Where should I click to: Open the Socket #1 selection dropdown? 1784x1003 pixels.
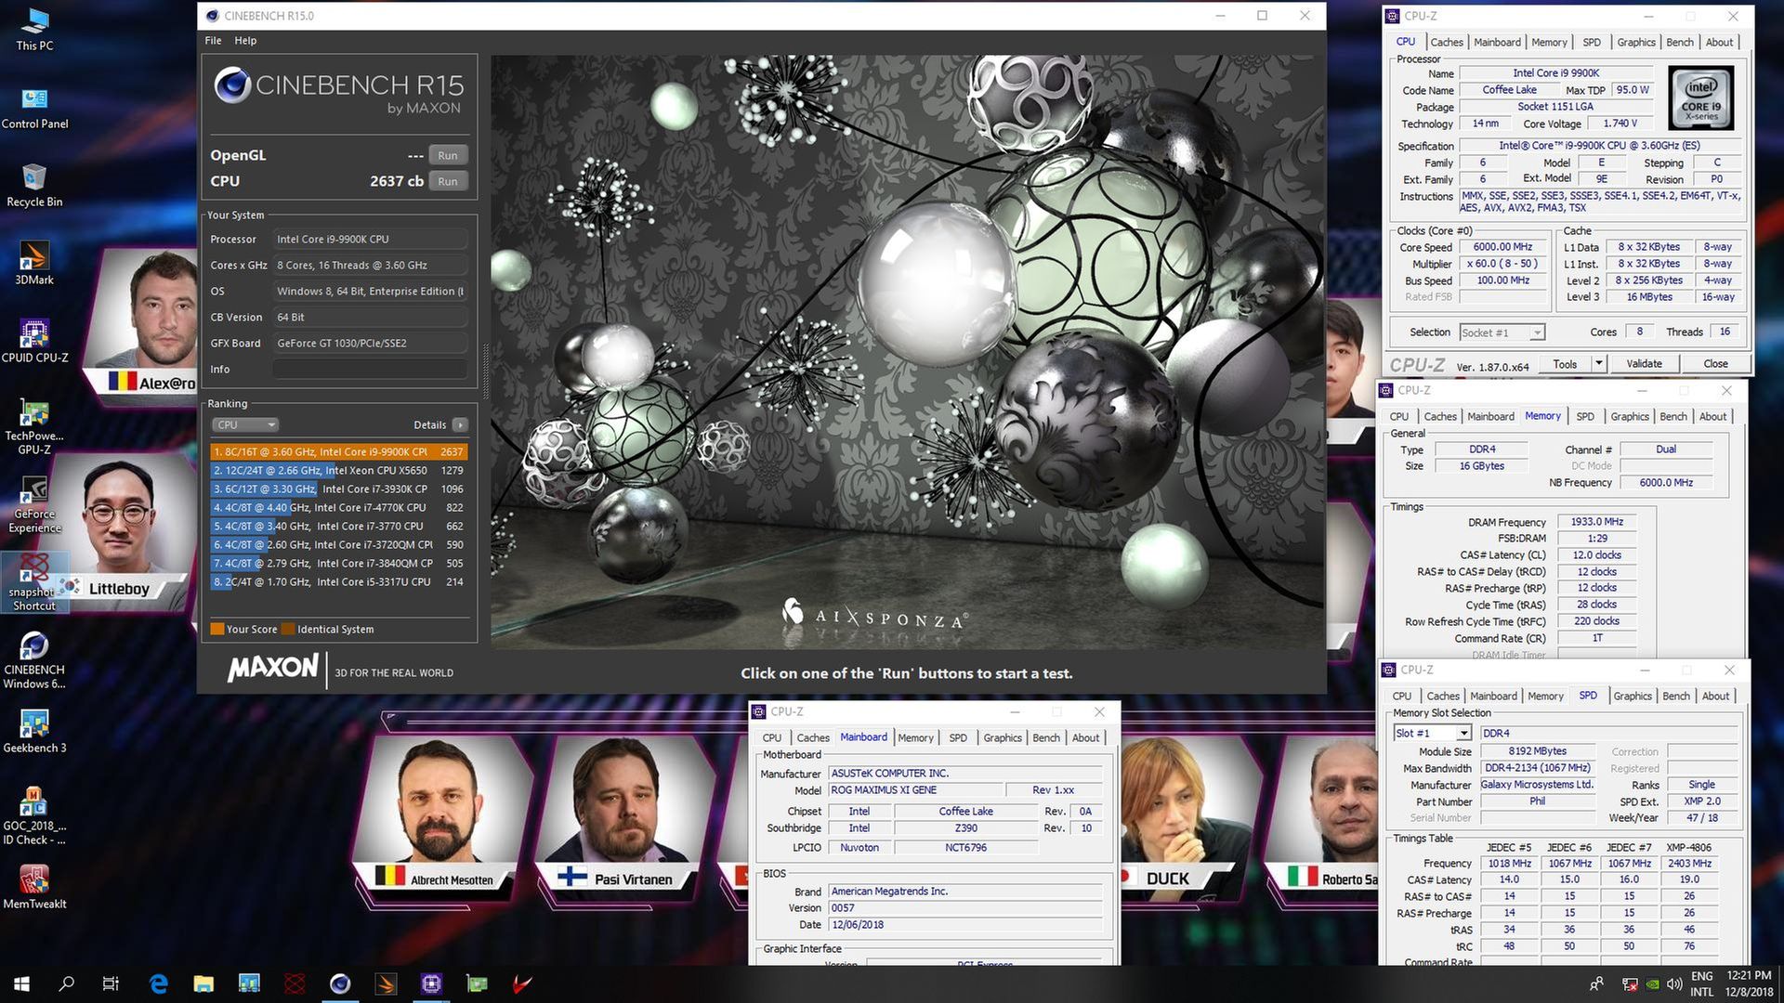1502,332
